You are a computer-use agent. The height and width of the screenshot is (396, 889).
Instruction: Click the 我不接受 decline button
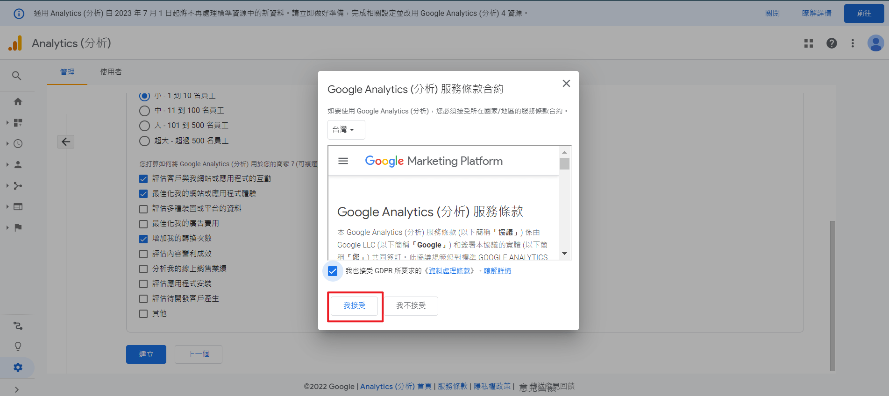pos(411,306)
